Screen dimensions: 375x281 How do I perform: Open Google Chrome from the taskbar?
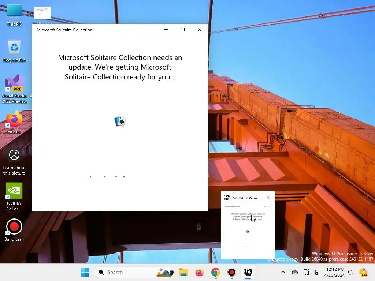click(215, 272)
